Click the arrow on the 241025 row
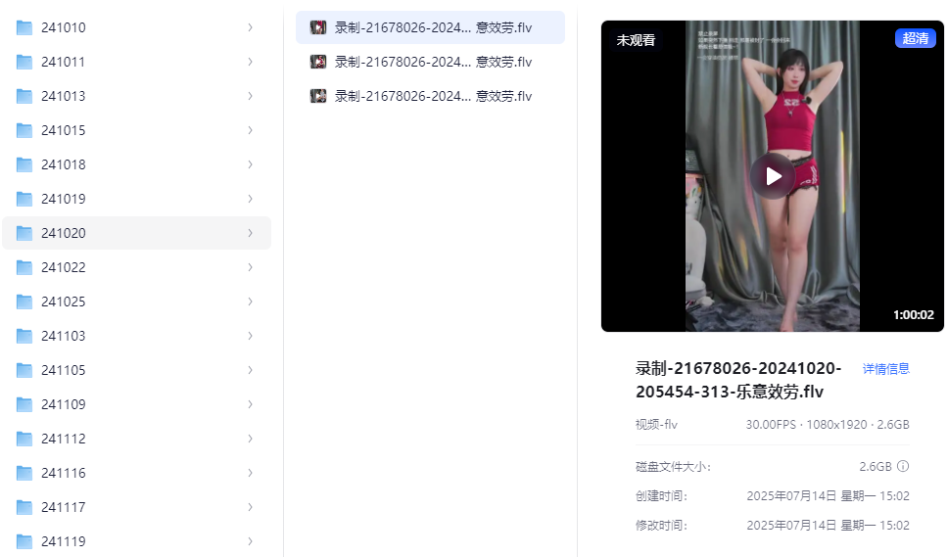948x557 pixels. click(x=251, y=302)
